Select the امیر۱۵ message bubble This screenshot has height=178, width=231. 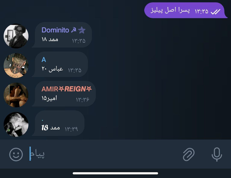point(64,94)
